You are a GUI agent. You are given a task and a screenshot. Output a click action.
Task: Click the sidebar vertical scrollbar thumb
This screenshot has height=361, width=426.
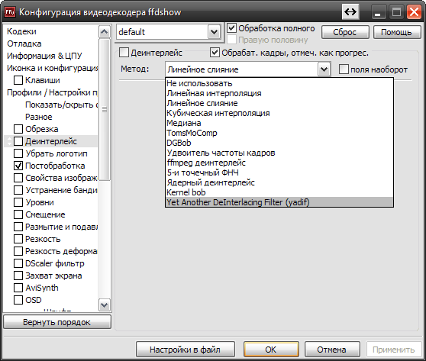(105, 109)
